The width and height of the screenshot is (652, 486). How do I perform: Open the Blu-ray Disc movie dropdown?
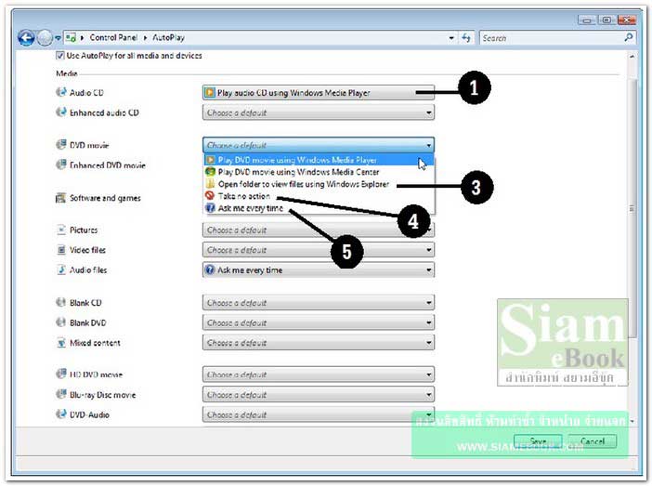(x=319, y=394)
